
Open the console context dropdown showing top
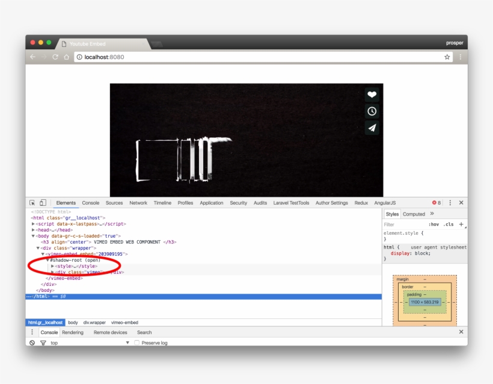click(90, 342)
